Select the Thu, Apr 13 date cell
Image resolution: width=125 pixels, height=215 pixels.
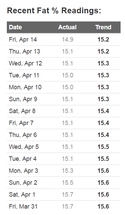pos(25,51)
